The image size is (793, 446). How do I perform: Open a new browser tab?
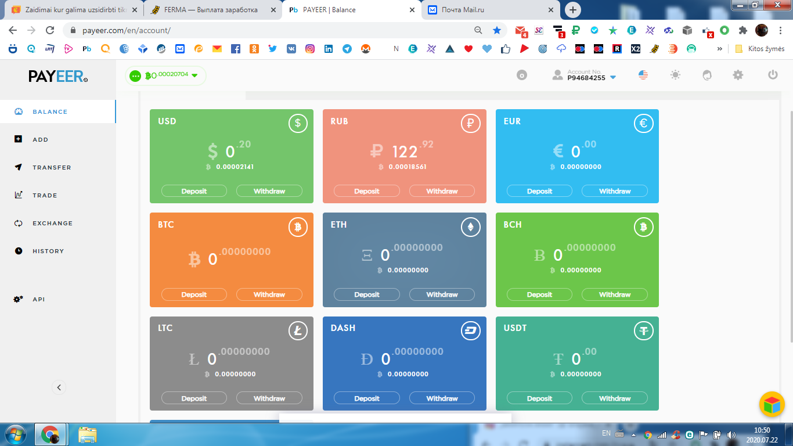click(573, 10)
